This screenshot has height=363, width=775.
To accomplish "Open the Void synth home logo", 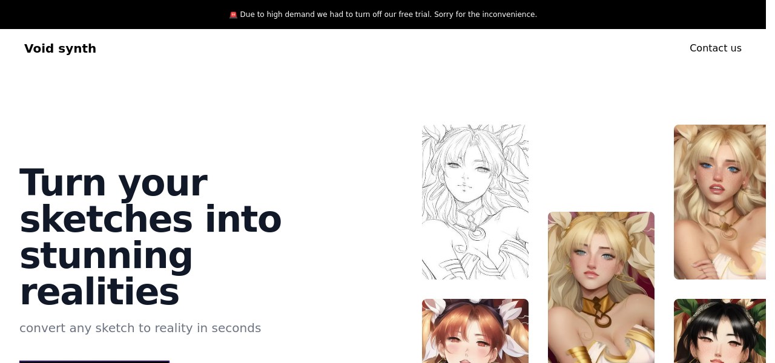I will click(60, 48).
